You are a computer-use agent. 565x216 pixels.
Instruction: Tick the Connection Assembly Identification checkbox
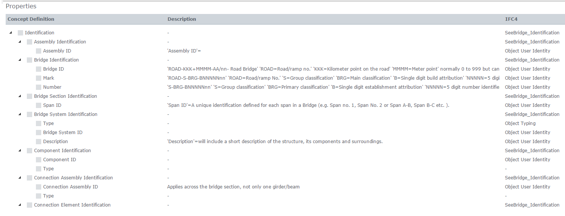29,178
